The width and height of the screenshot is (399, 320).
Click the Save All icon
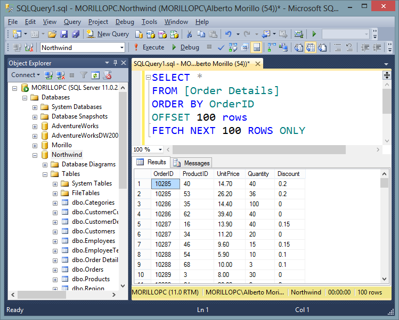click(x=76, y=34)
